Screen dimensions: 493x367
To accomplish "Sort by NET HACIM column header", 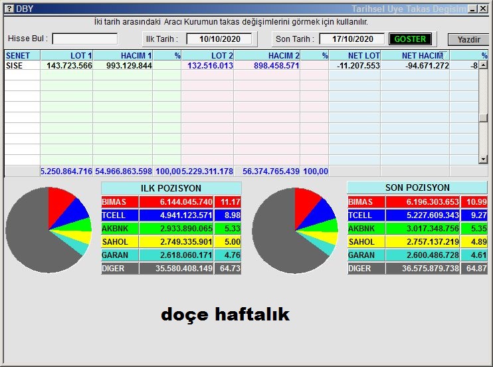I will (x=415, y=55).
